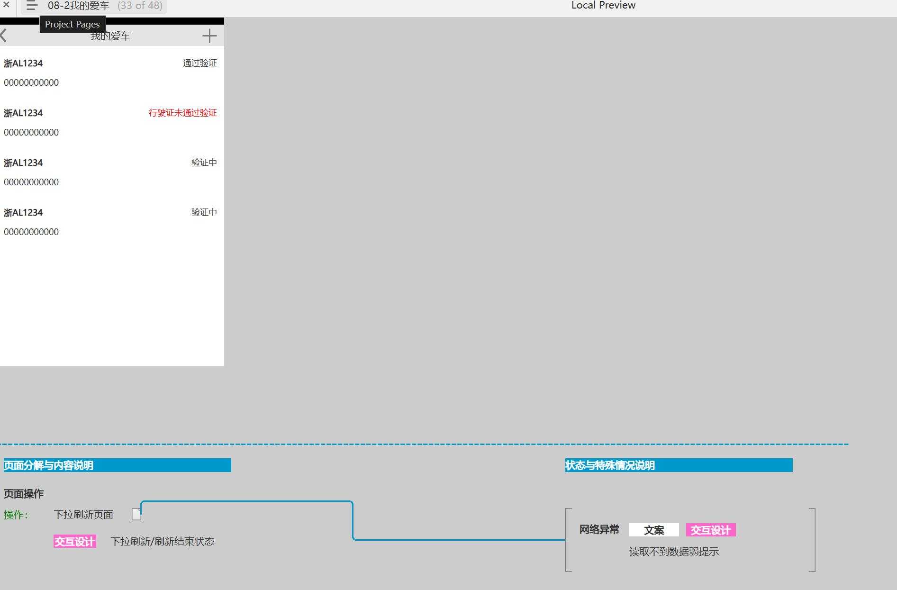
Task: Click the middle bar of the hamburger icon
Action: 31,6
